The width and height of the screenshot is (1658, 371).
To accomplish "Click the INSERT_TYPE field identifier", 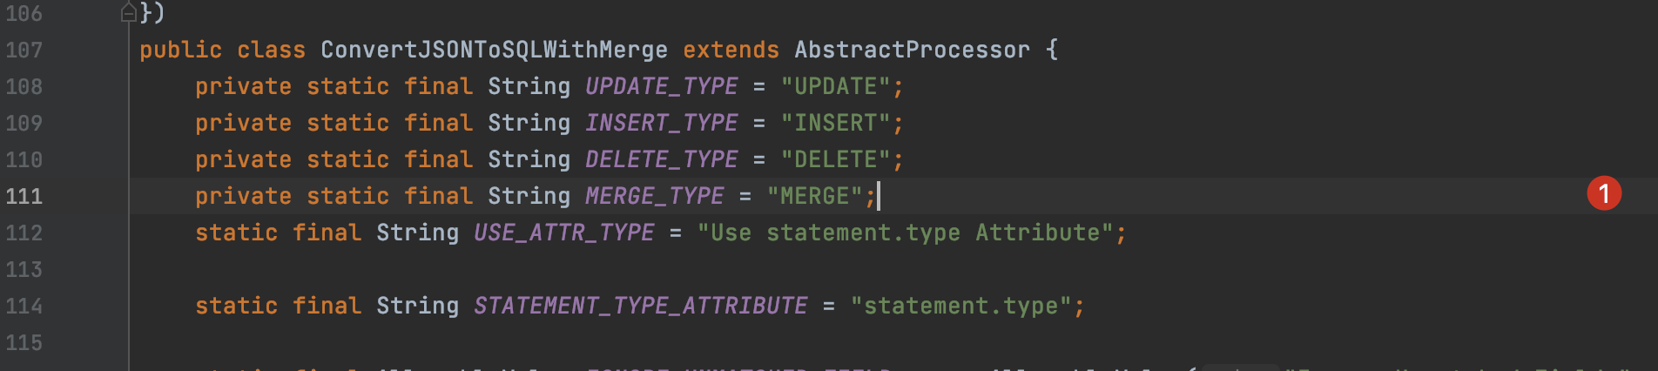I will coord(662,123).
